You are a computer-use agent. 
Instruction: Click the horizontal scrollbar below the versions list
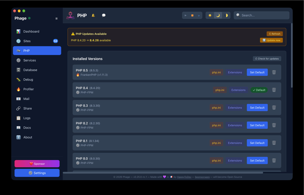(163, 173)
